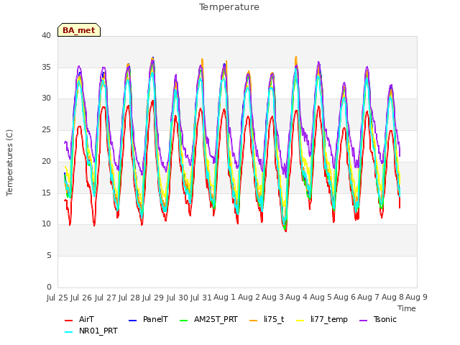Screen dimensions: 460x345
Task: Click the Aug 6 x-axis tick label
Action: click(x=344, y=297)
